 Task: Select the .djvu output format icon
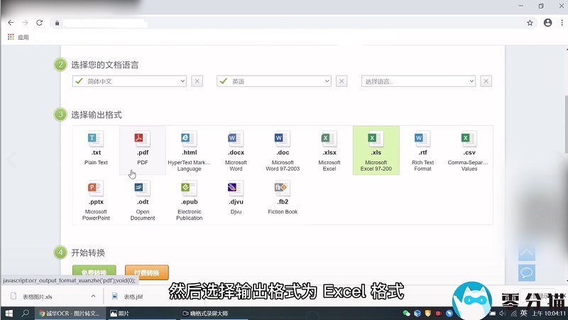236,189
